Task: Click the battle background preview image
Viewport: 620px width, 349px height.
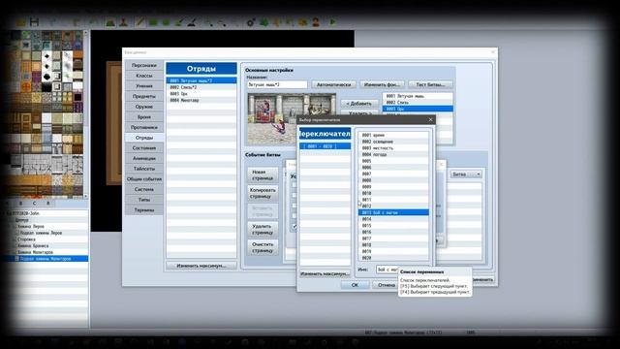Action: [292, 118]
